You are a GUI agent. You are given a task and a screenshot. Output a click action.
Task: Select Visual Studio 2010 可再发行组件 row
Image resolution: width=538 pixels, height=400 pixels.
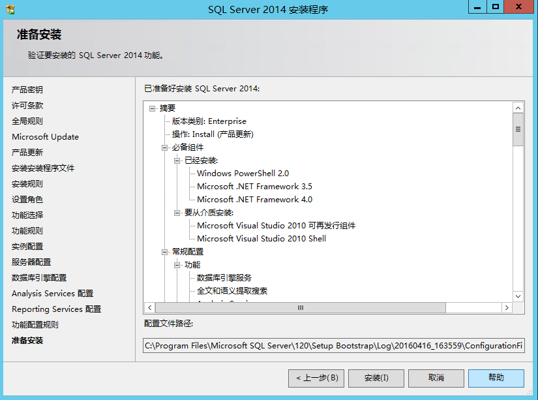tap(276, 226)
